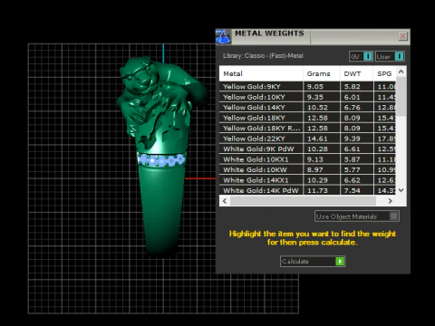Click the Metal Weights flask icon
The image size is (435, 326).
223,37
